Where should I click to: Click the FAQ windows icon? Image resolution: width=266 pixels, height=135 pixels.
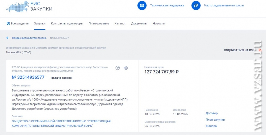click(x=196, y=6)
